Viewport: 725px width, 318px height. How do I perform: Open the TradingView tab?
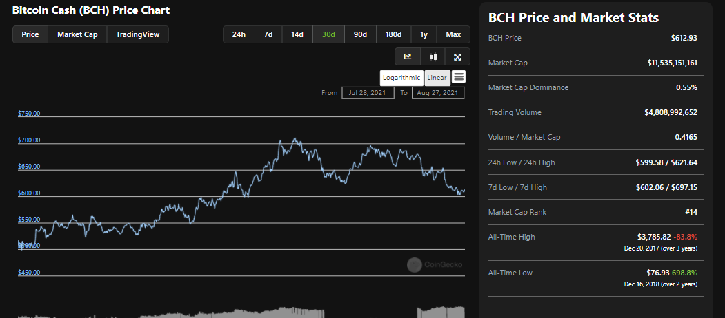pyautogui.click(x=138, y=34)
